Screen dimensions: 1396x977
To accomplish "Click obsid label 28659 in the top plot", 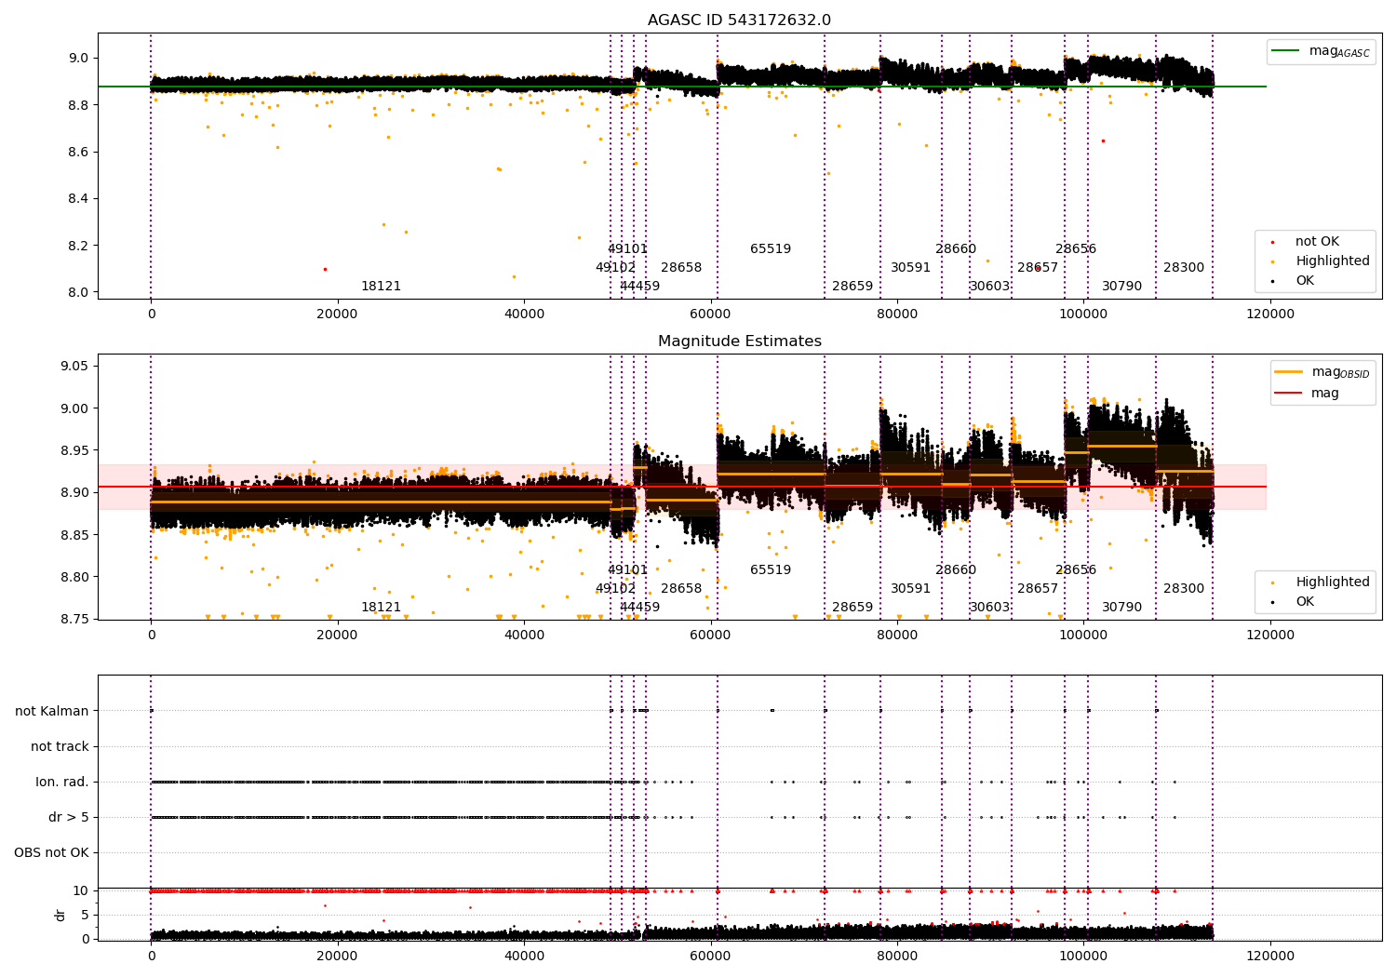I will (x=852, y=287).
